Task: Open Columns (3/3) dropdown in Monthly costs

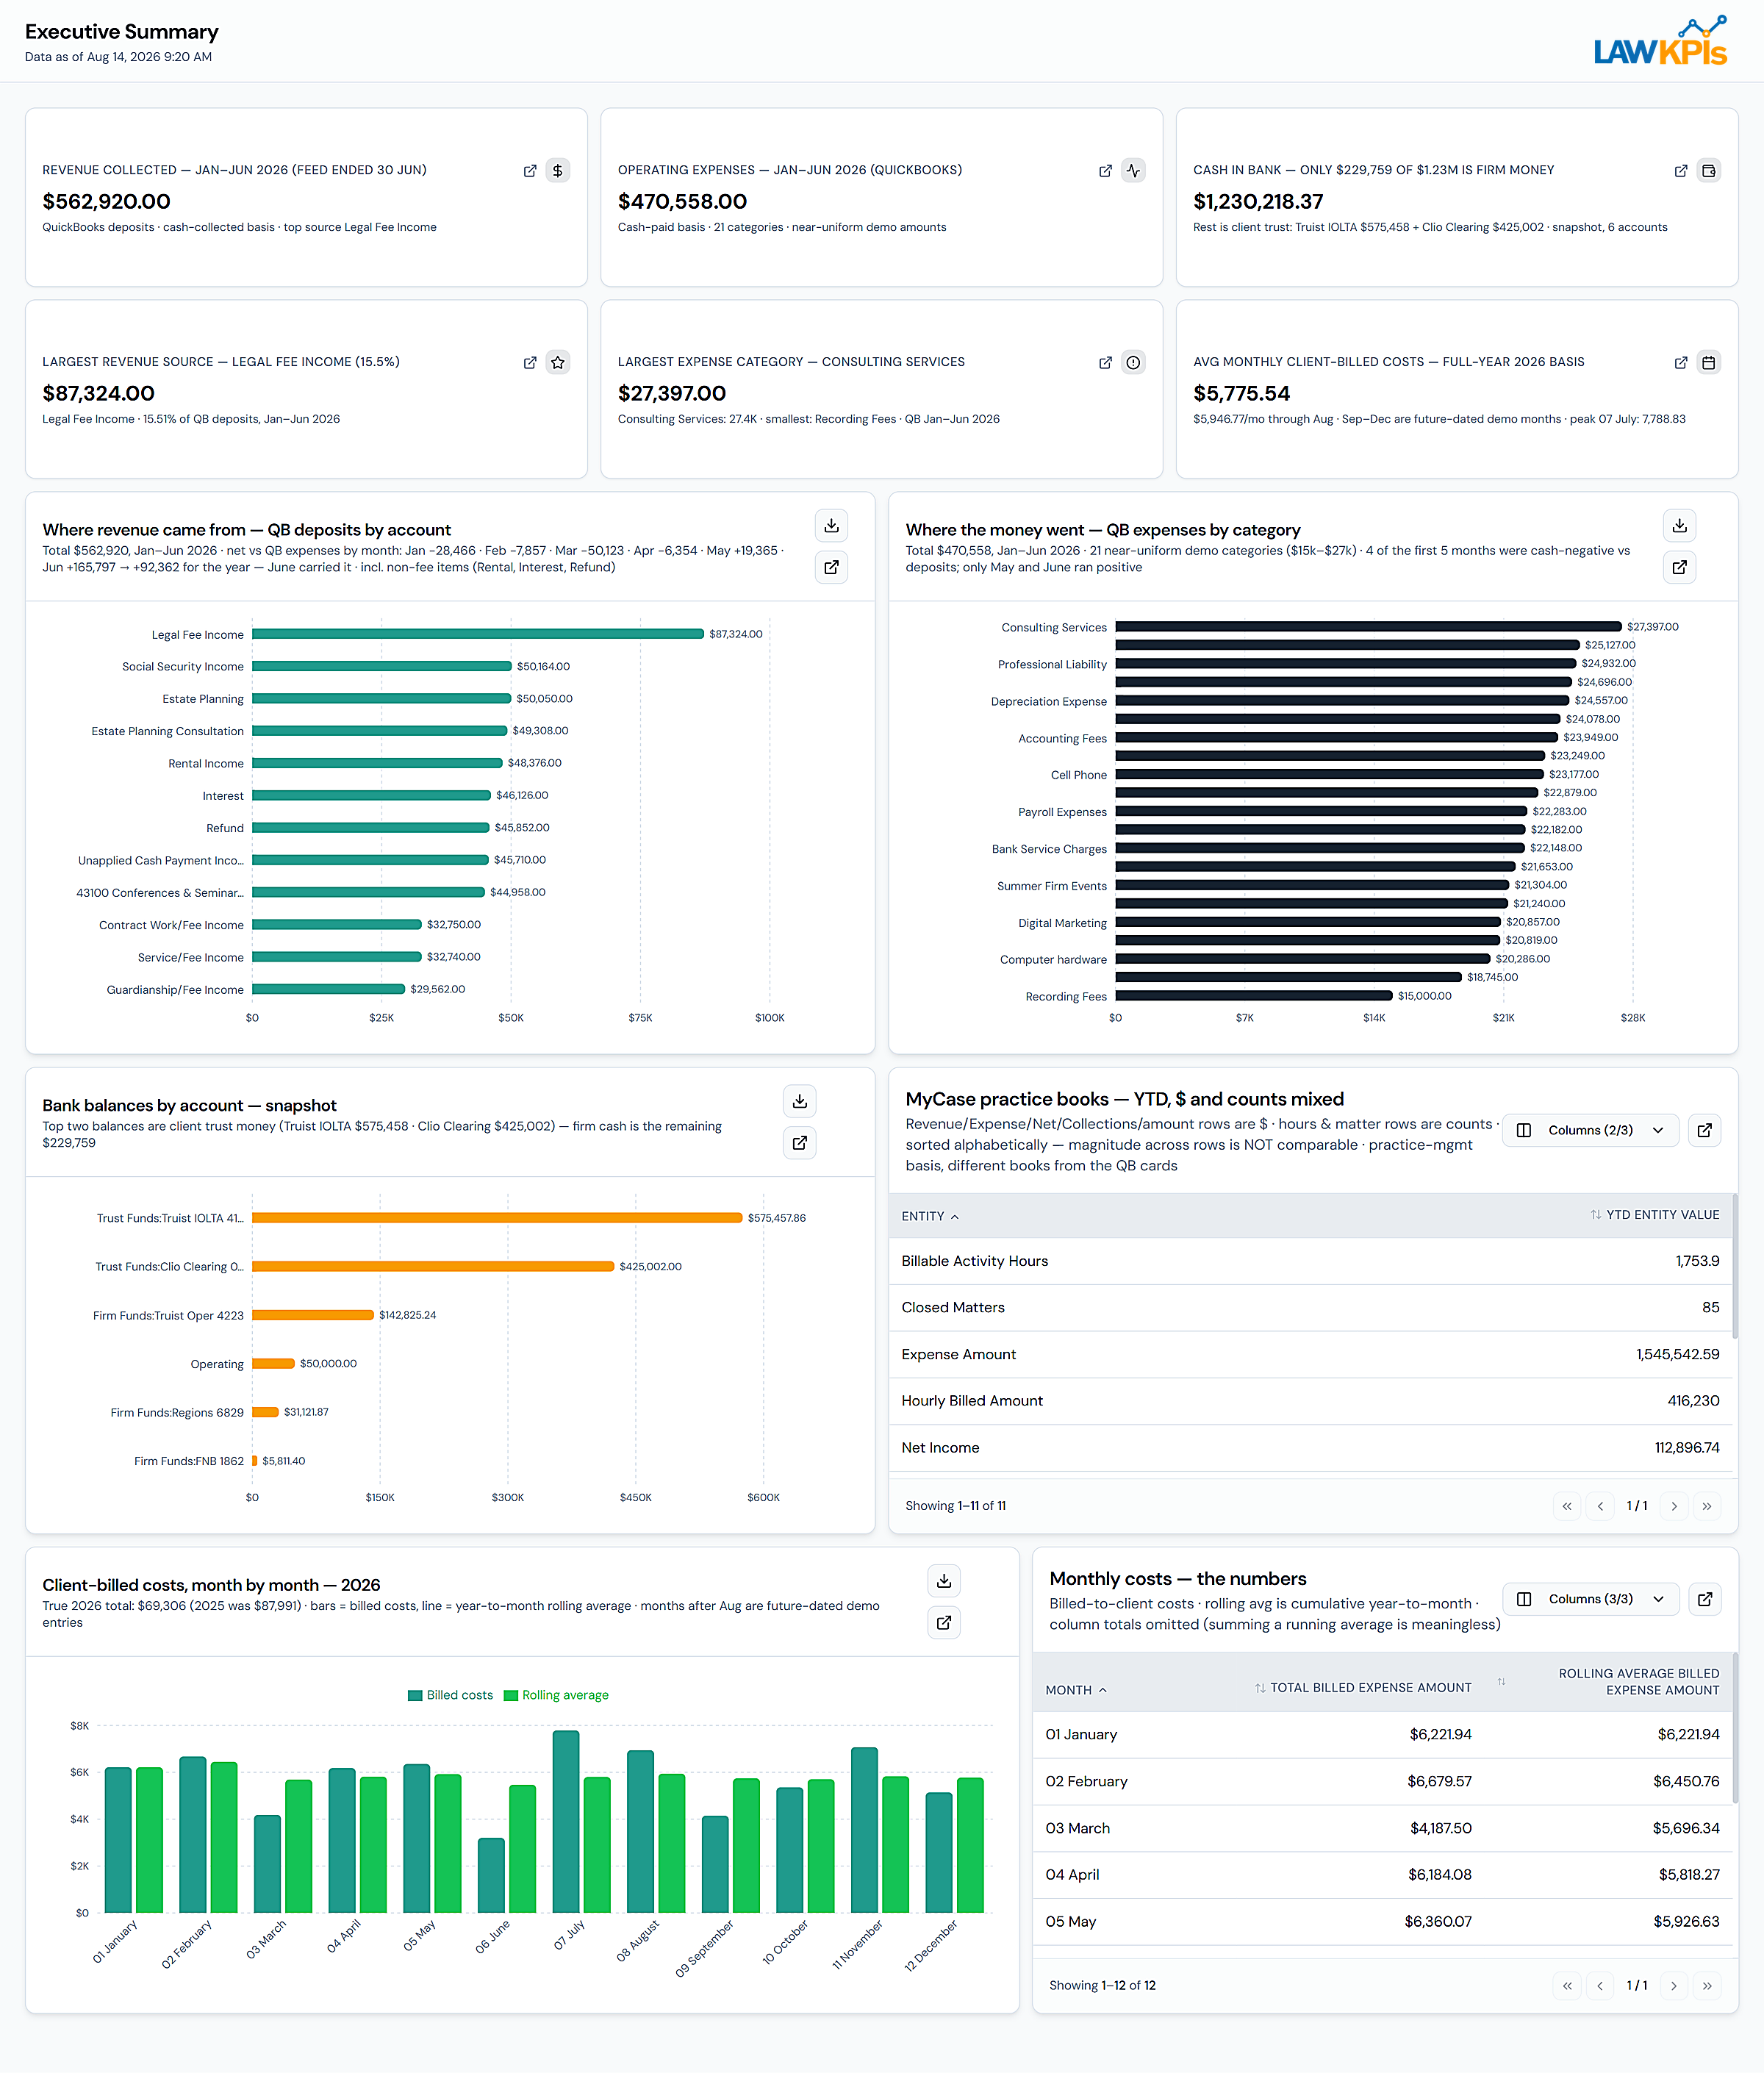Action: click(x=1590, y=1599)
